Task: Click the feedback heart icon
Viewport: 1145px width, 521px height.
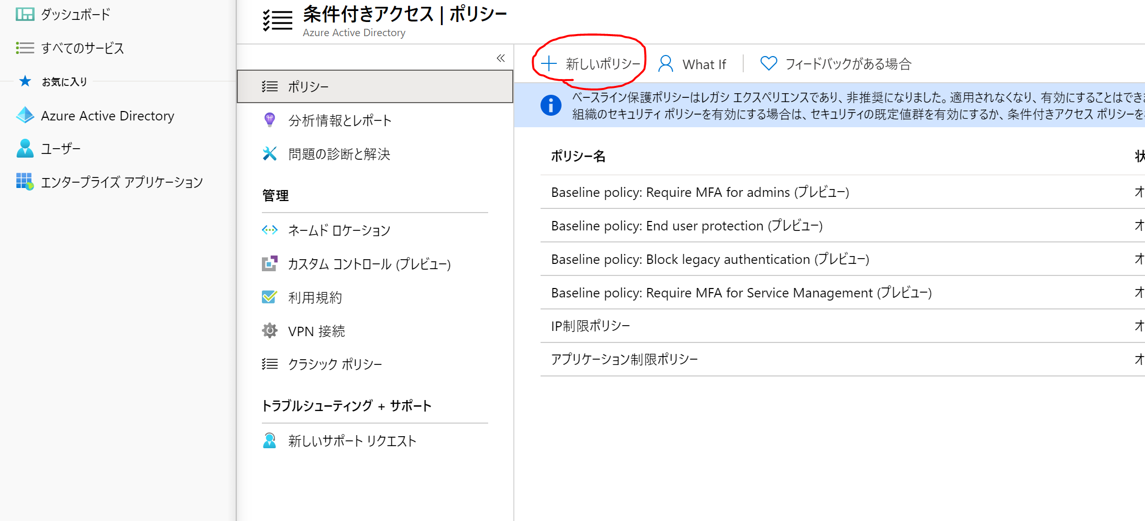Action: click(768, 63)
